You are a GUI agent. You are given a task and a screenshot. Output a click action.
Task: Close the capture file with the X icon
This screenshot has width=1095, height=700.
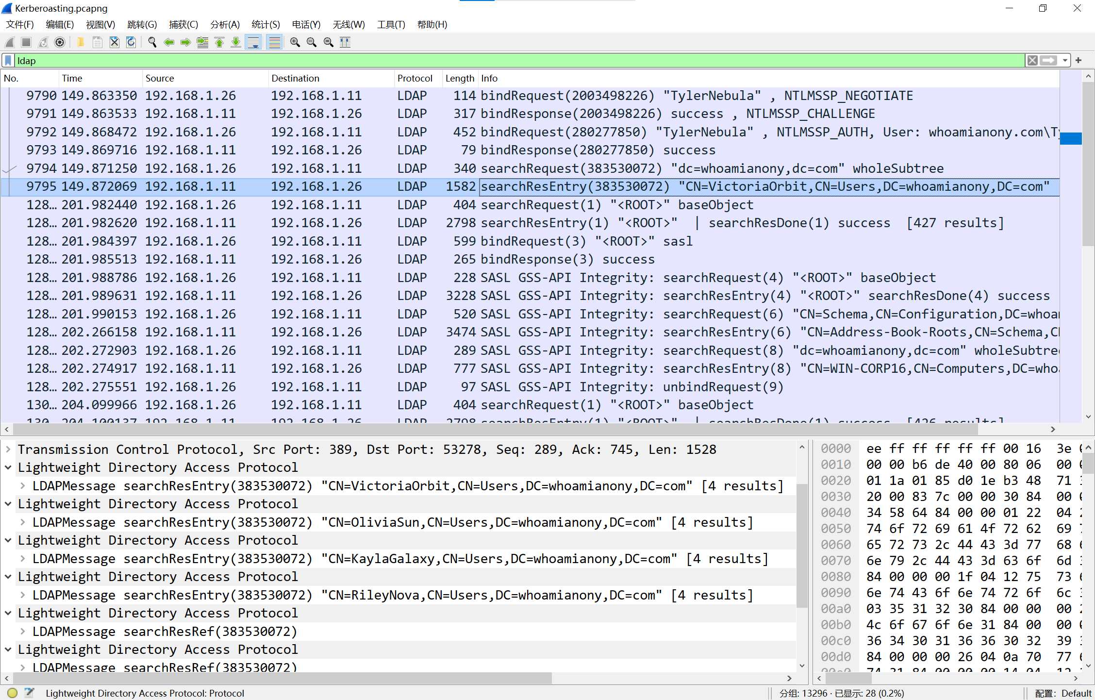click(115, 42)
